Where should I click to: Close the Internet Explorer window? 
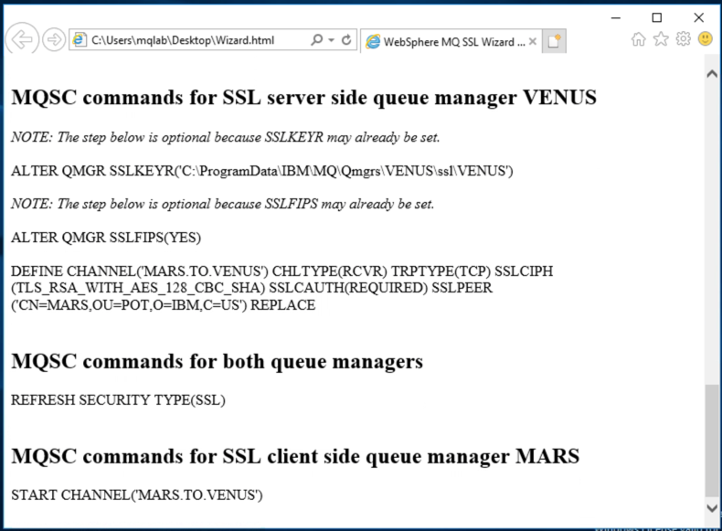pyautogui.click(x=698, y=18)
